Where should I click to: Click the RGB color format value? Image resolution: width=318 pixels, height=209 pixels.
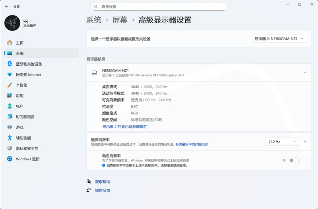pos(134,113)
